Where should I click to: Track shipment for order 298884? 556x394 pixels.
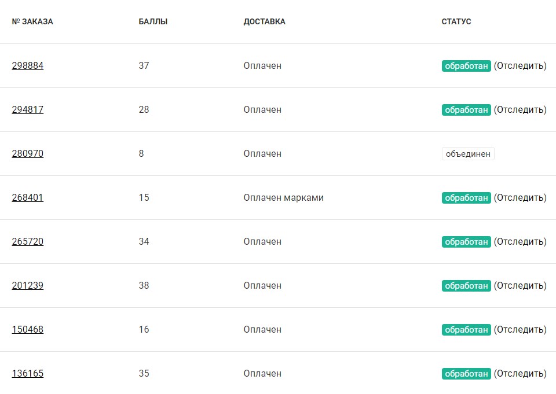coord(520,65)
